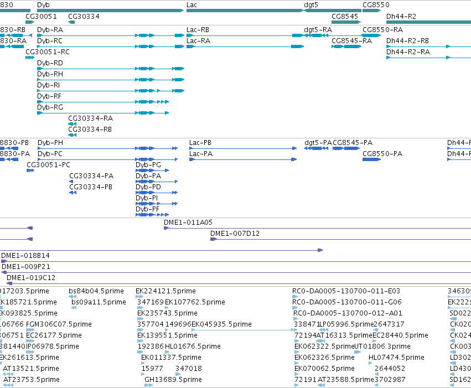Click the CG30334-RA transcript label

tap(90, 118)
